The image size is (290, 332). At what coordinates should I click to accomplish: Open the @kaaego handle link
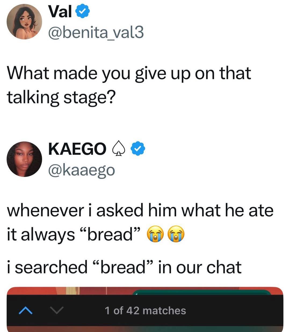pos(81,170)
